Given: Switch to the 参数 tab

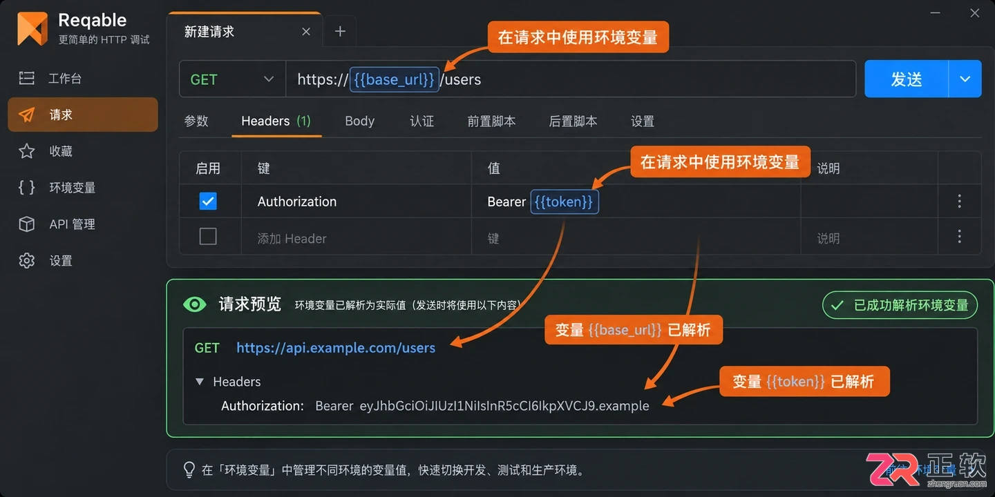Looking at the screenshot, I should point(196,121).
